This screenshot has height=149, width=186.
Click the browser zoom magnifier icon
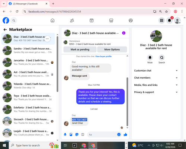click(x=160, y=12)
